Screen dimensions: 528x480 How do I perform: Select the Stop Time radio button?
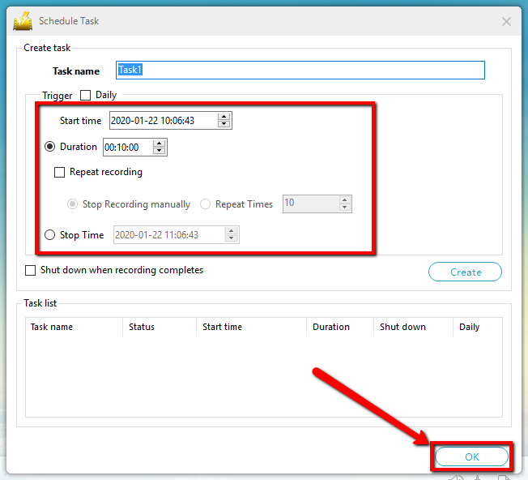[x=50, y=235]
